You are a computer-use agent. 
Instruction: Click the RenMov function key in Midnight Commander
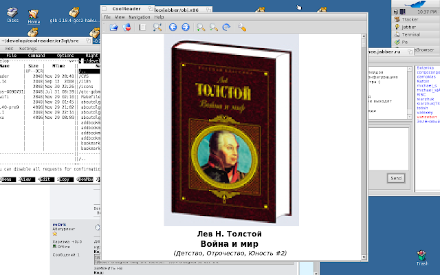click(86, 179)
